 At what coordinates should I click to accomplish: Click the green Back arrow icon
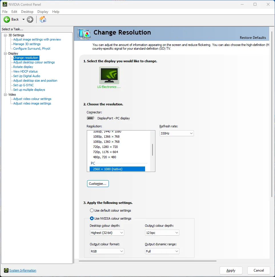[x=7, y=19]
